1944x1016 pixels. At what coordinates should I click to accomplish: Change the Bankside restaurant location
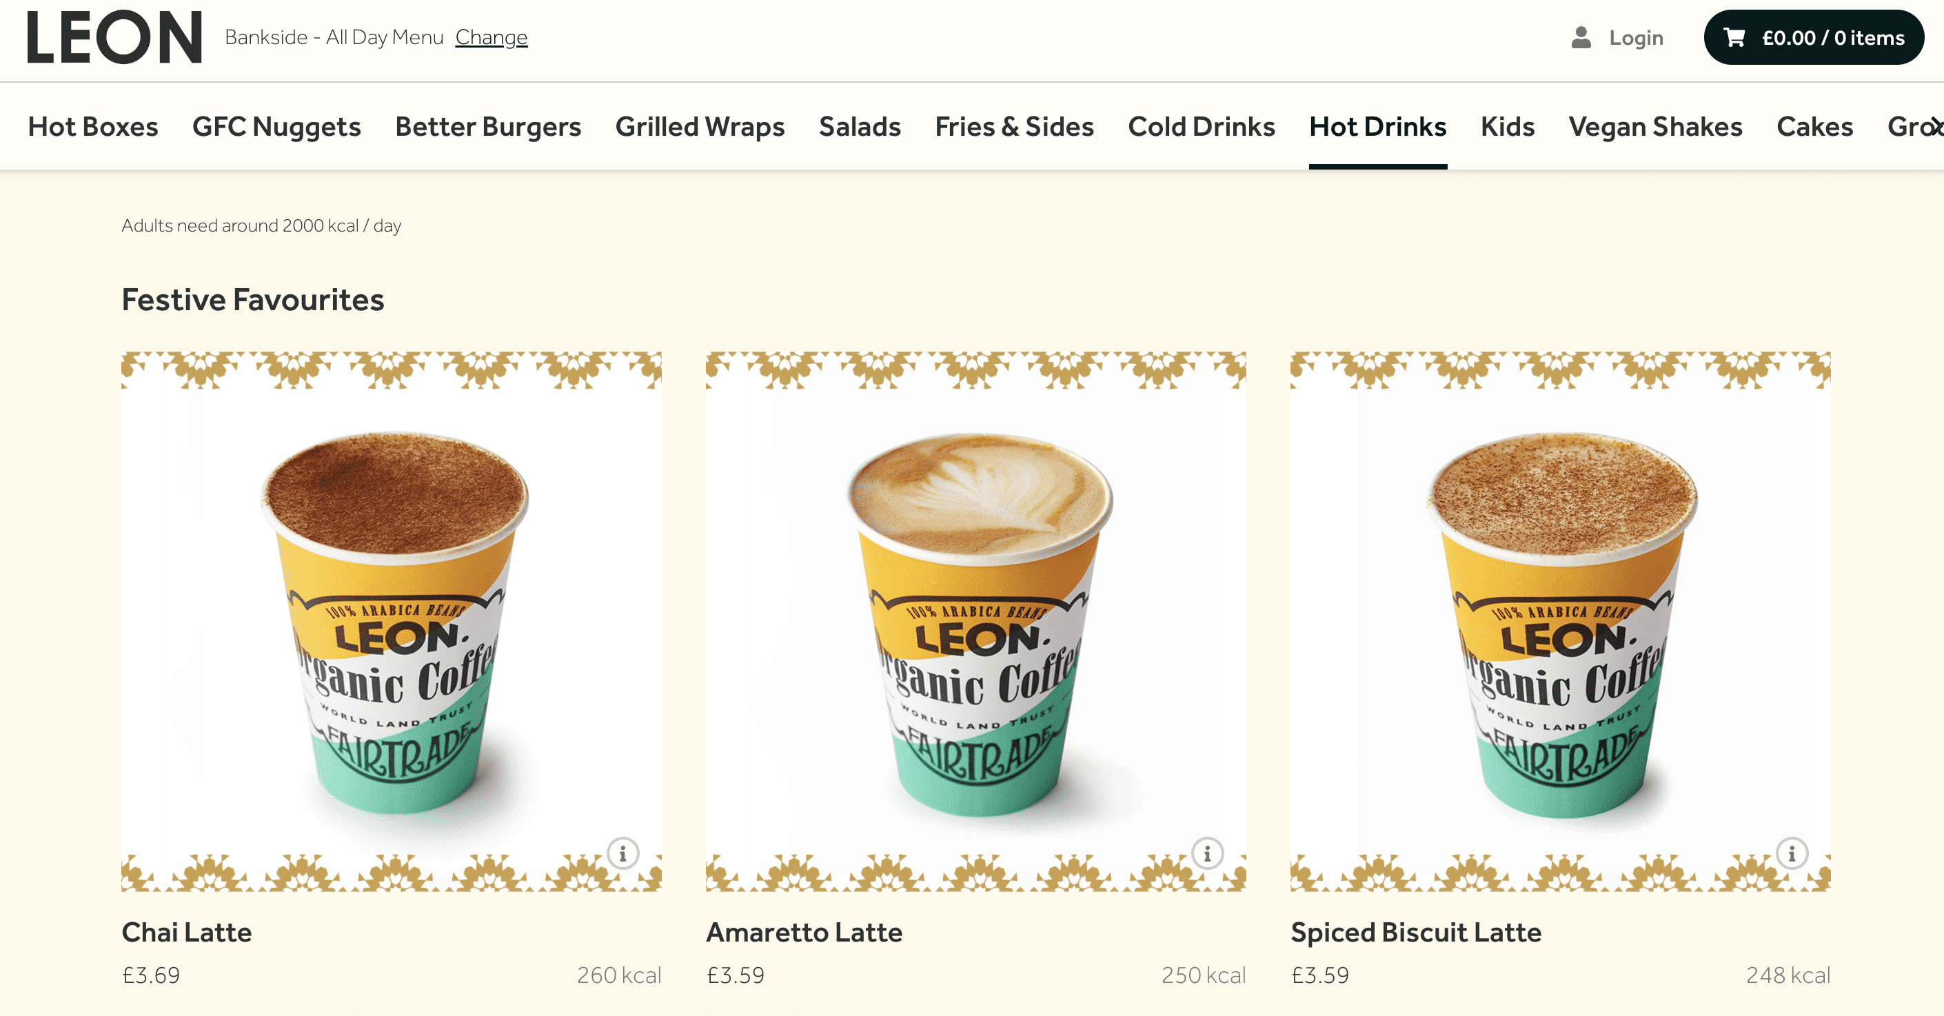coord(492,37)
